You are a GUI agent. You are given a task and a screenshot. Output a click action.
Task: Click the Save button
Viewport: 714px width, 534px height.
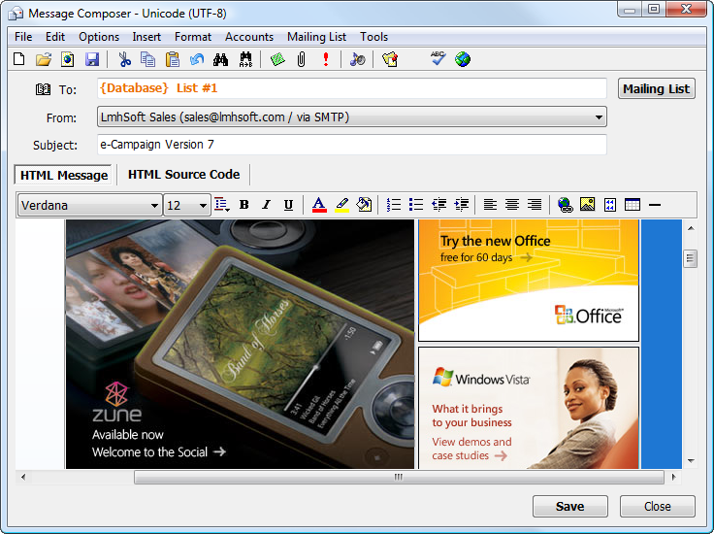[x=570, y=506]
